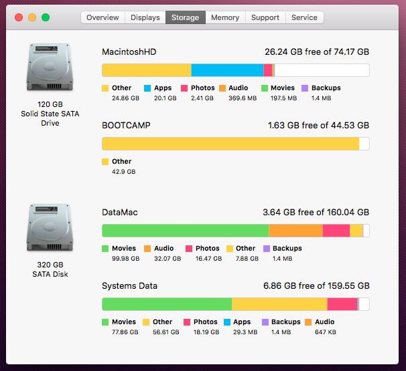
Task: Click DataMac purple Backups legend swatch
Action: 267,249
